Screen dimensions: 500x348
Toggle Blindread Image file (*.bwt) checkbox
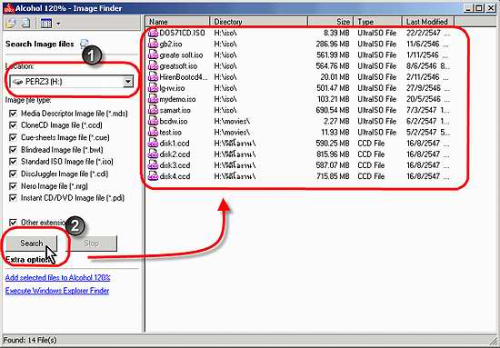pos(13,149)
